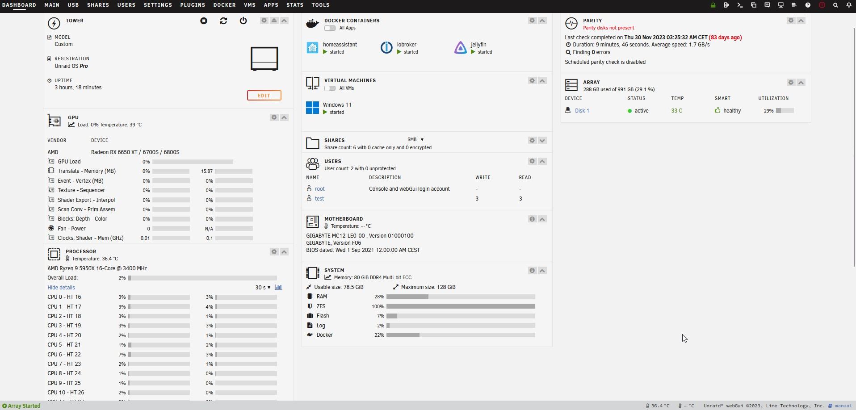Screen dimensions: 856x410
Task: Open the test user link
Action: click(x=319, y=199)
